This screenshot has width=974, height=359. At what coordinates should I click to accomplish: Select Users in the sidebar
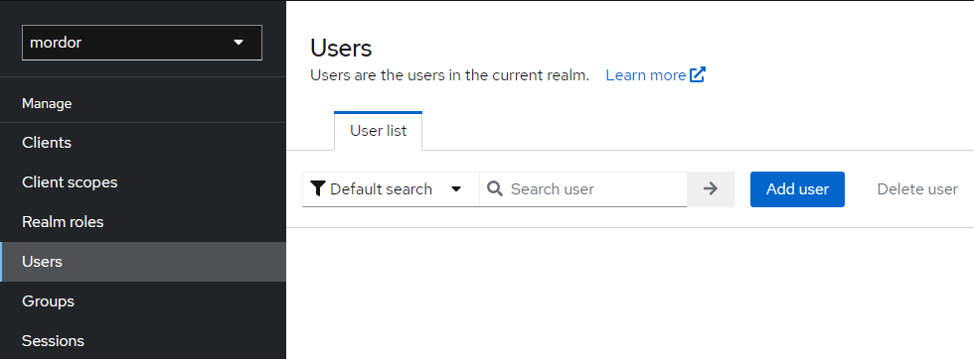pyautogui.click(x=143, y=262)
